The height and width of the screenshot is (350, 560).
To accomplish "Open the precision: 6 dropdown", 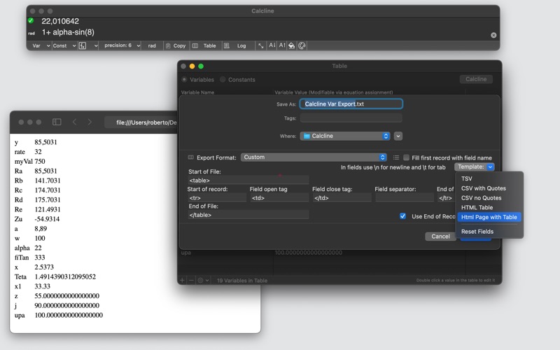I will (x=120, y=45).
